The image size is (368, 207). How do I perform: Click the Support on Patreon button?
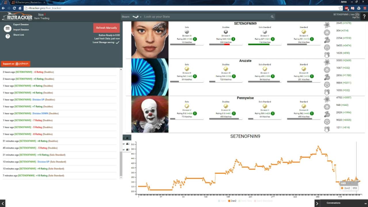tap(15, 64)
